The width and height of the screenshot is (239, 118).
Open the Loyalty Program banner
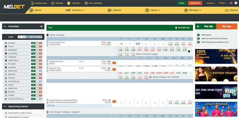216,109
